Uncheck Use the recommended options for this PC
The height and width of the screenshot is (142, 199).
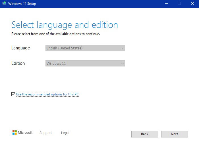click(13, 94)
